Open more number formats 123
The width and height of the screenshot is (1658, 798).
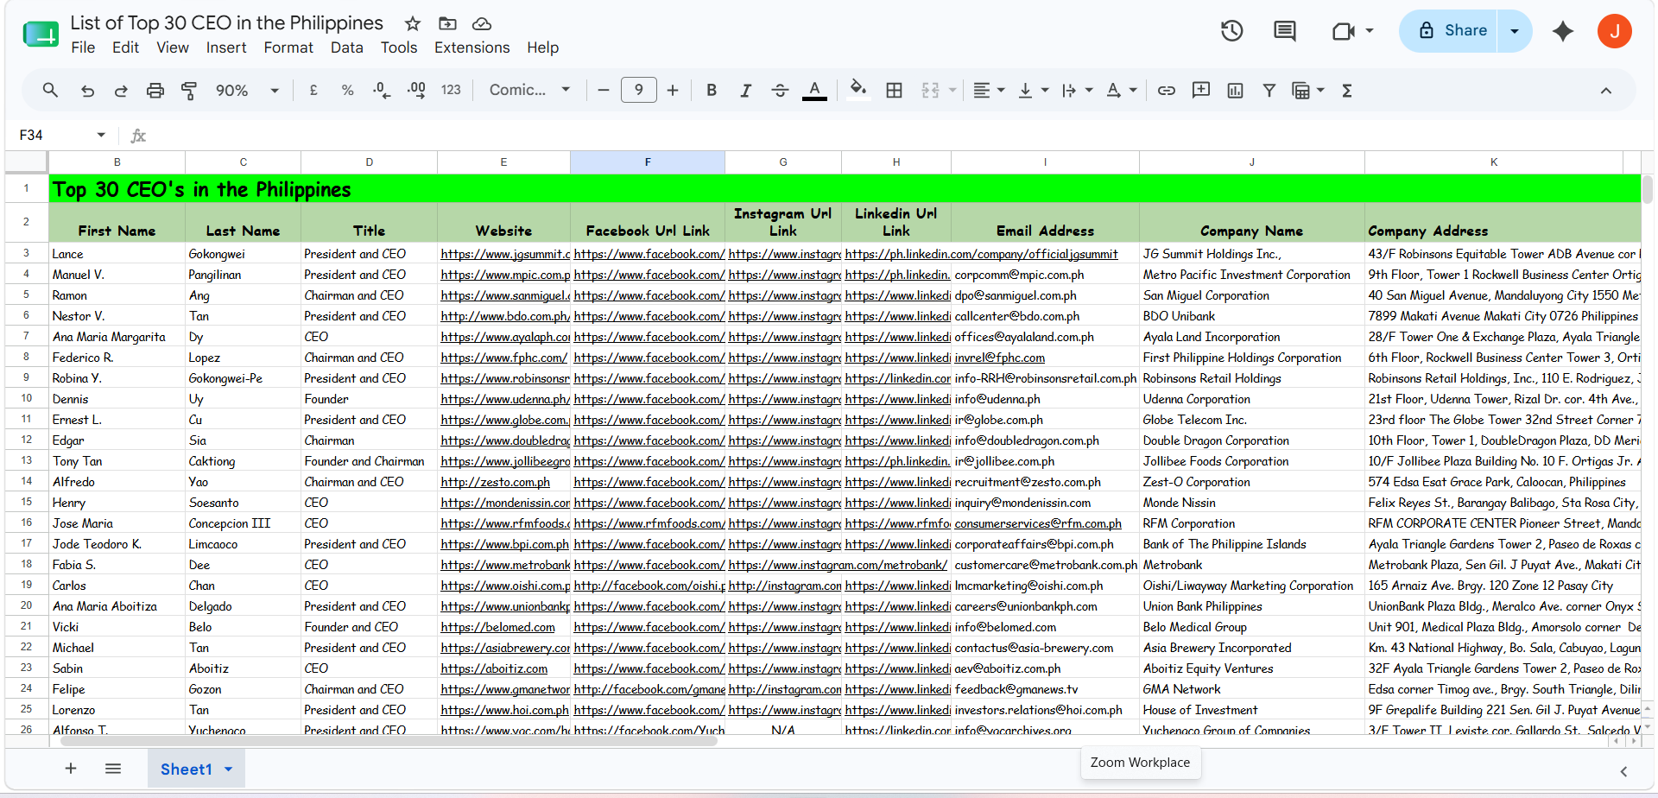451,90
